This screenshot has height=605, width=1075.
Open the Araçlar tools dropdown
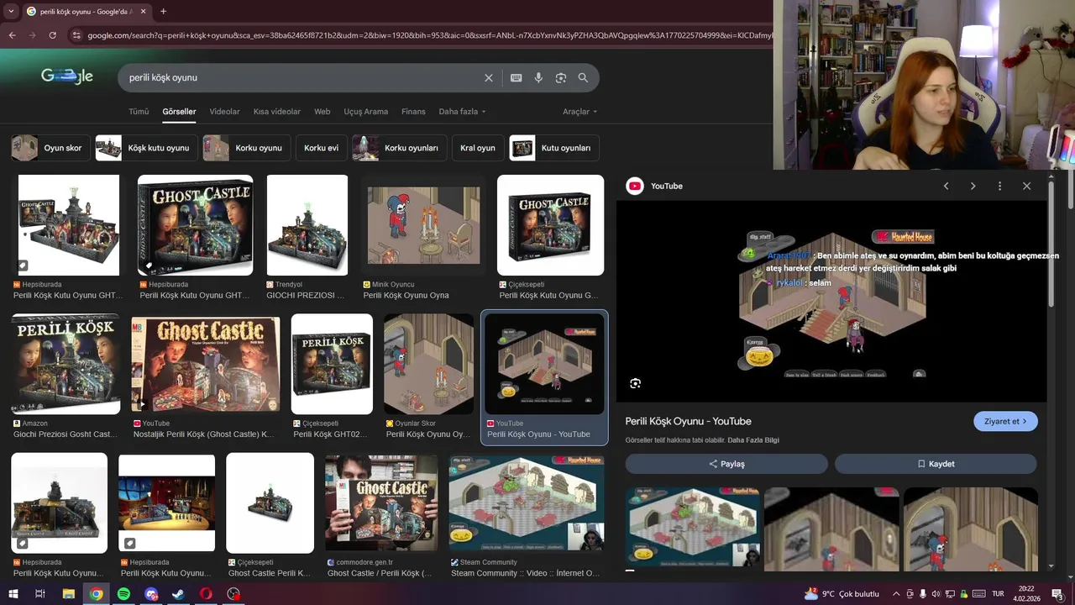(x=580, y=112)
